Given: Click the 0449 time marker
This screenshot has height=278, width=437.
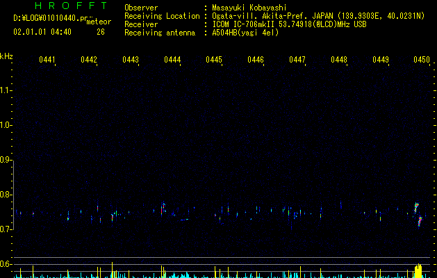Looking at the screenshot, I should pos(381,60).
